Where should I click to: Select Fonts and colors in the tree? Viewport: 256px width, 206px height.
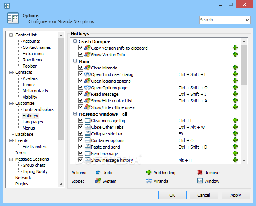pyautogui.click(x=38, y=109)
